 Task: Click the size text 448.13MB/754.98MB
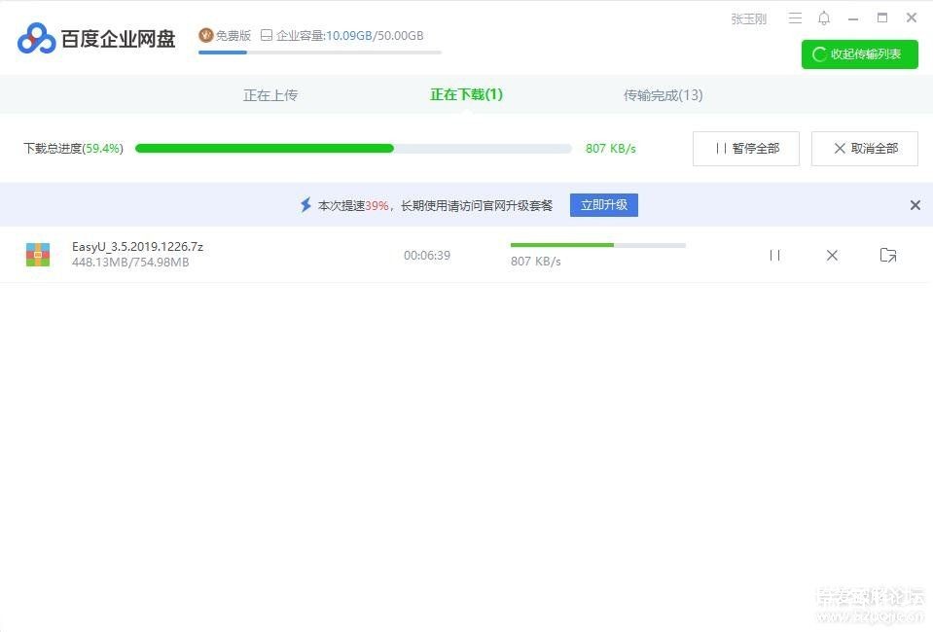click(x=130, y=263)
